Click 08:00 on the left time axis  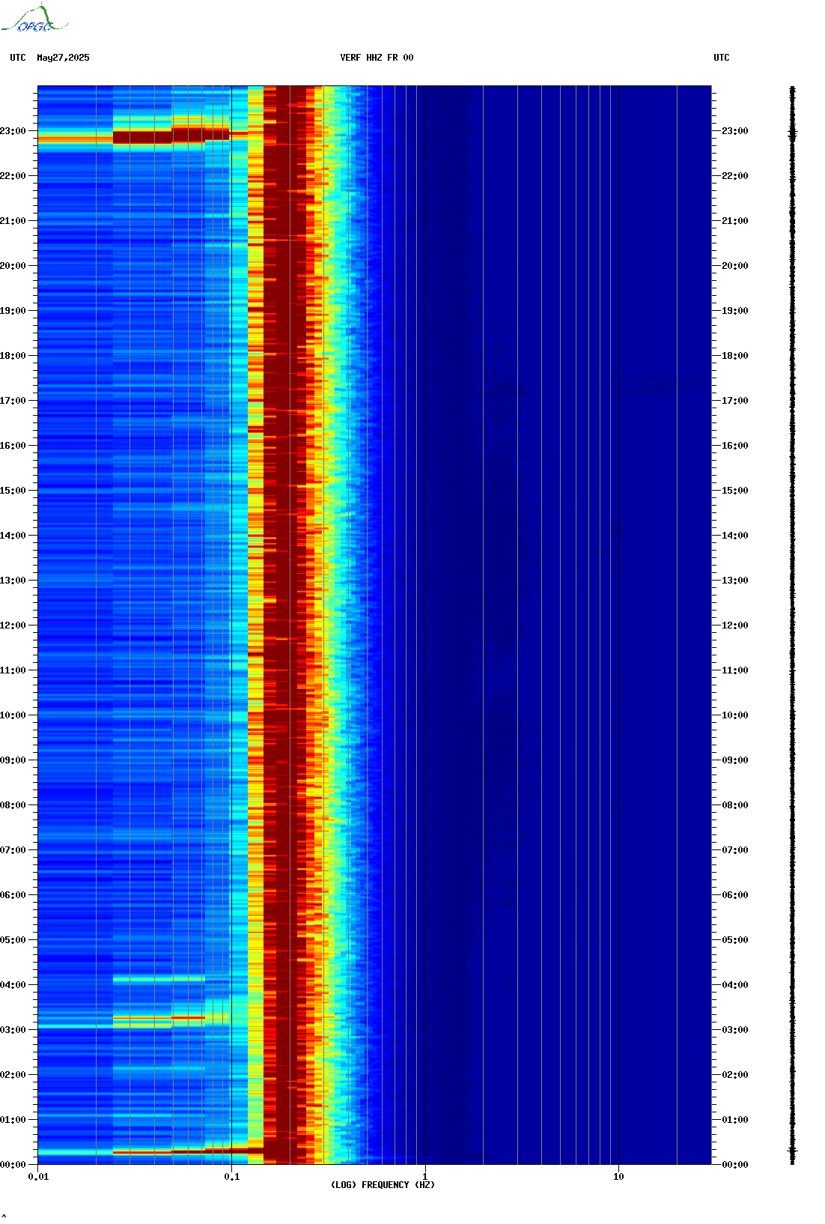13,805
